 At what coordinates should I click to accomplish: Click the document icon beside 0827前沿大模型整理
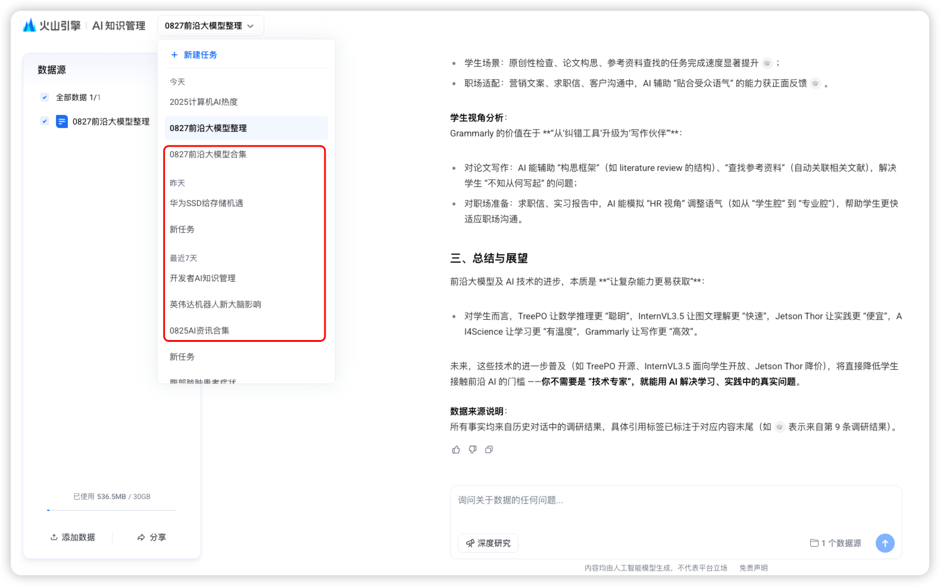[62, 121]
